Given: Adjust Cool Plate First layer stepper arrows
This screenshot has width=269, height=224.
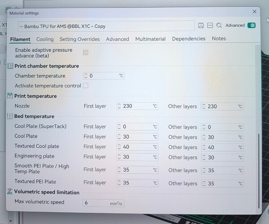Looking at the screenshot, I should 119,137.
